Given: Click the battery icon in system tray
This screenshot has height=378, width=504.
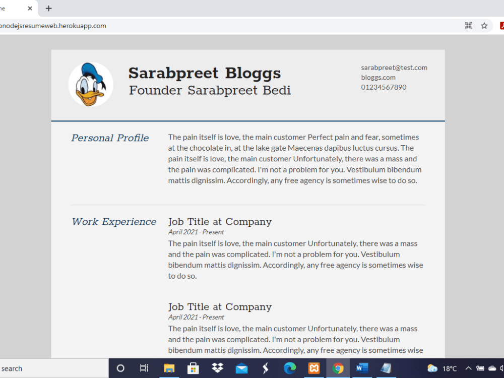Looking at the screenshot, I should pos(480,368).
